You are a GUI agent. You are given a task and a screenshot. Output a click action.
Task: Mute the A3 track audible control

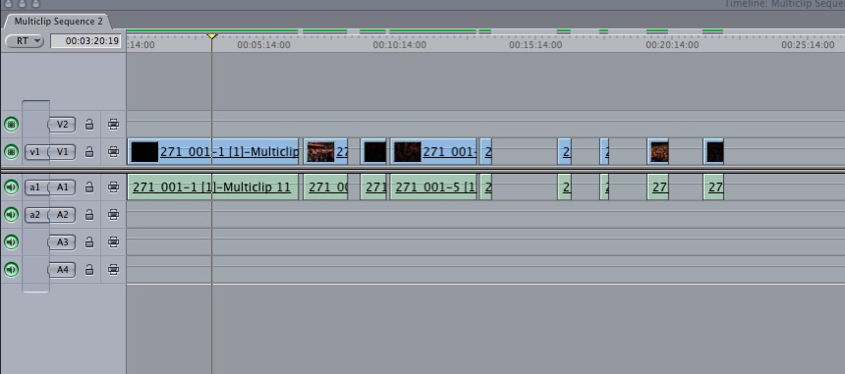(11, 242)
